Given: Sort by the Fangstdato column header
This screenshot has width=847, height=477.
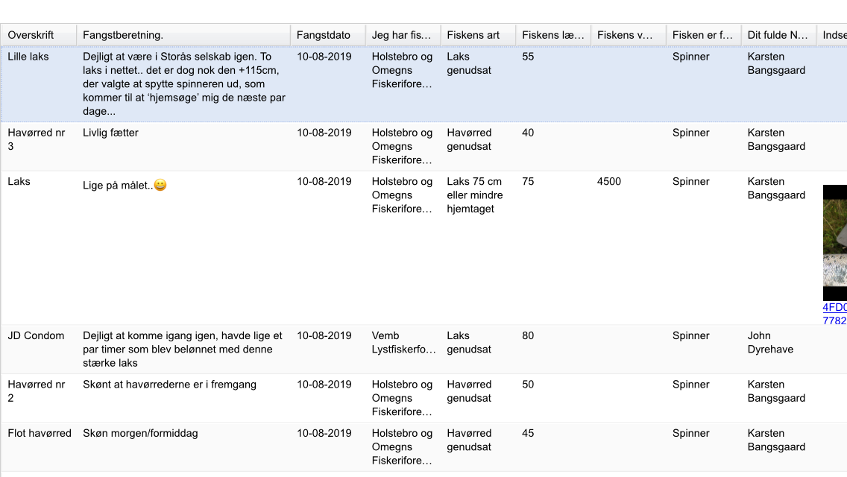Looking at the screenshot, I should tap(328, 35).
